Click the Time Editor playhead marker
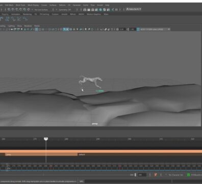 pyautogui.click(x=46, y=139)
